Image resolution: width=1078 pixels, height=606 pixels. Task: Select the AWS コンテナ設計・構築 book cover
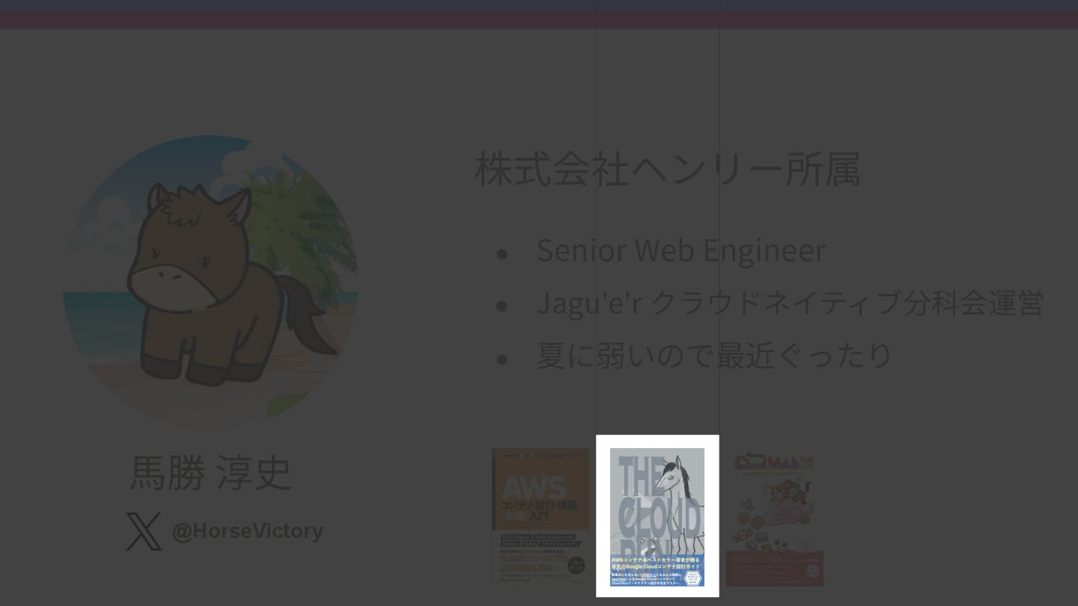[540, 516]
